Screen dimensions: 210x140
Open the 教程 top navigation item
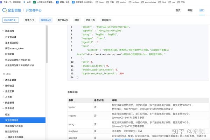[190, 10]
